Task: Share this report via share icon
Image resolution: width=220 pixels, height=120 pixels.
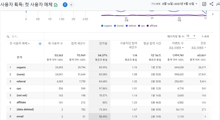Action: (211, 4)
